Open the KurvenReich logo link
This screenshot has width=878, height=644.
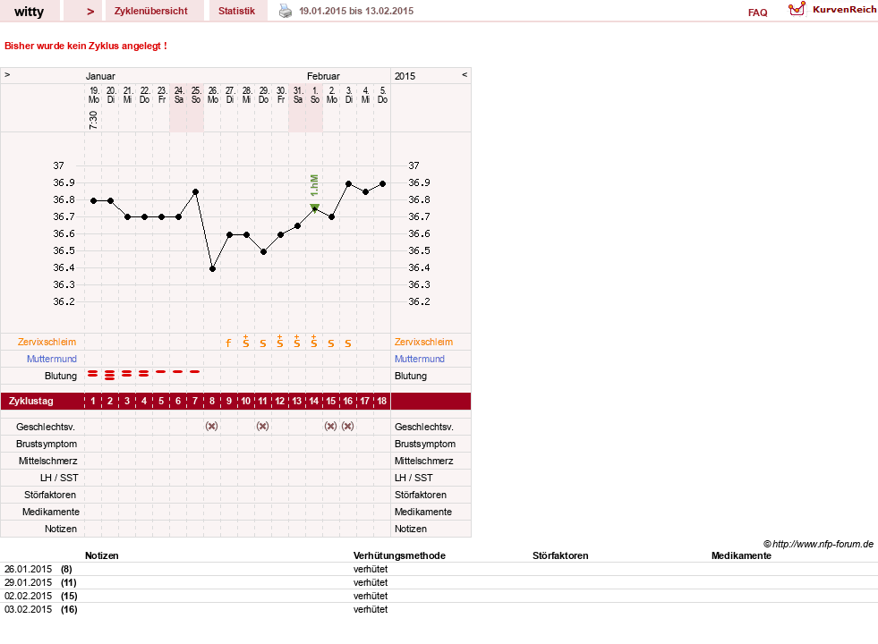click(832, 10)
